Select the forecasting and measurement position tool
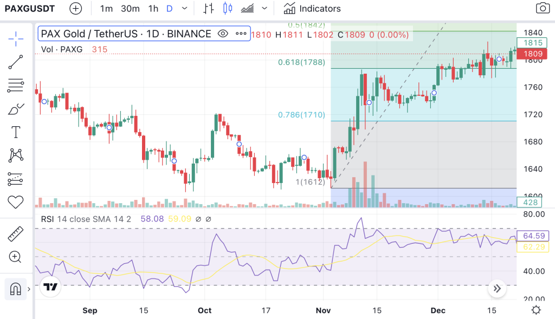555x319 pixels. click(15, 179)
